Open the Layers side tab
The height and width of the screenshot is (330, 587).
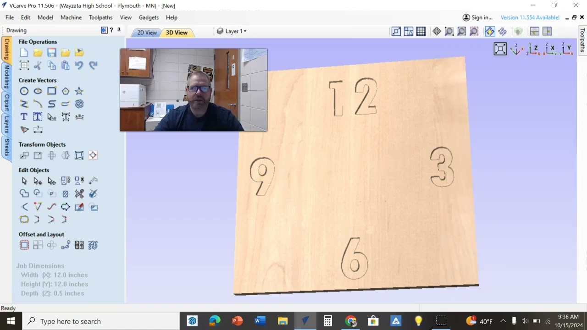[x=7, y=124]
